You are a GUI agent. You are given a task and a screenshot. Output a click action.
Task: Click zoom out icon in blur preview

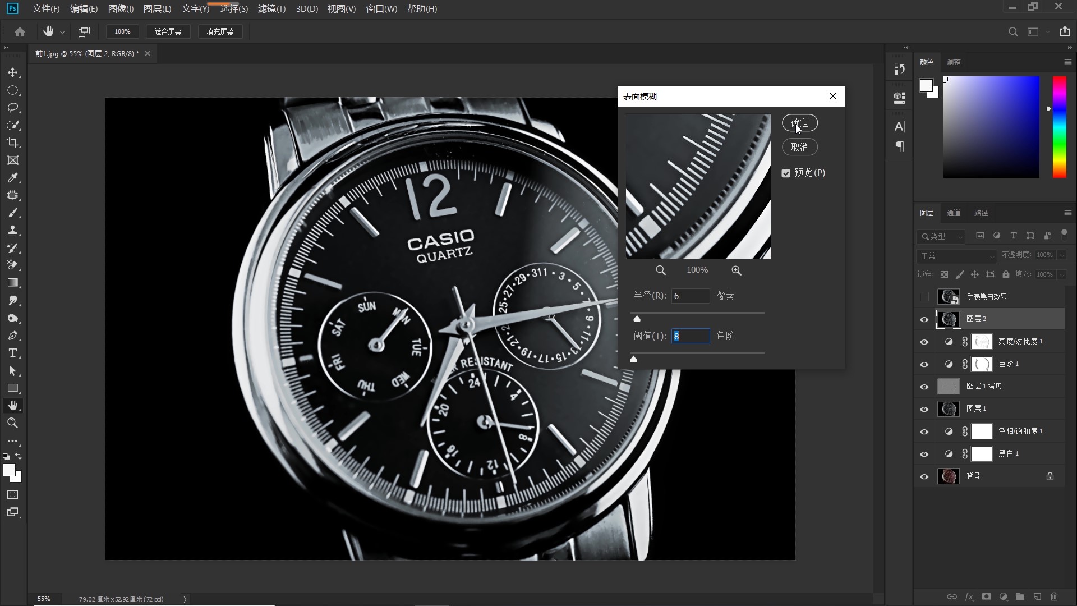661,270
